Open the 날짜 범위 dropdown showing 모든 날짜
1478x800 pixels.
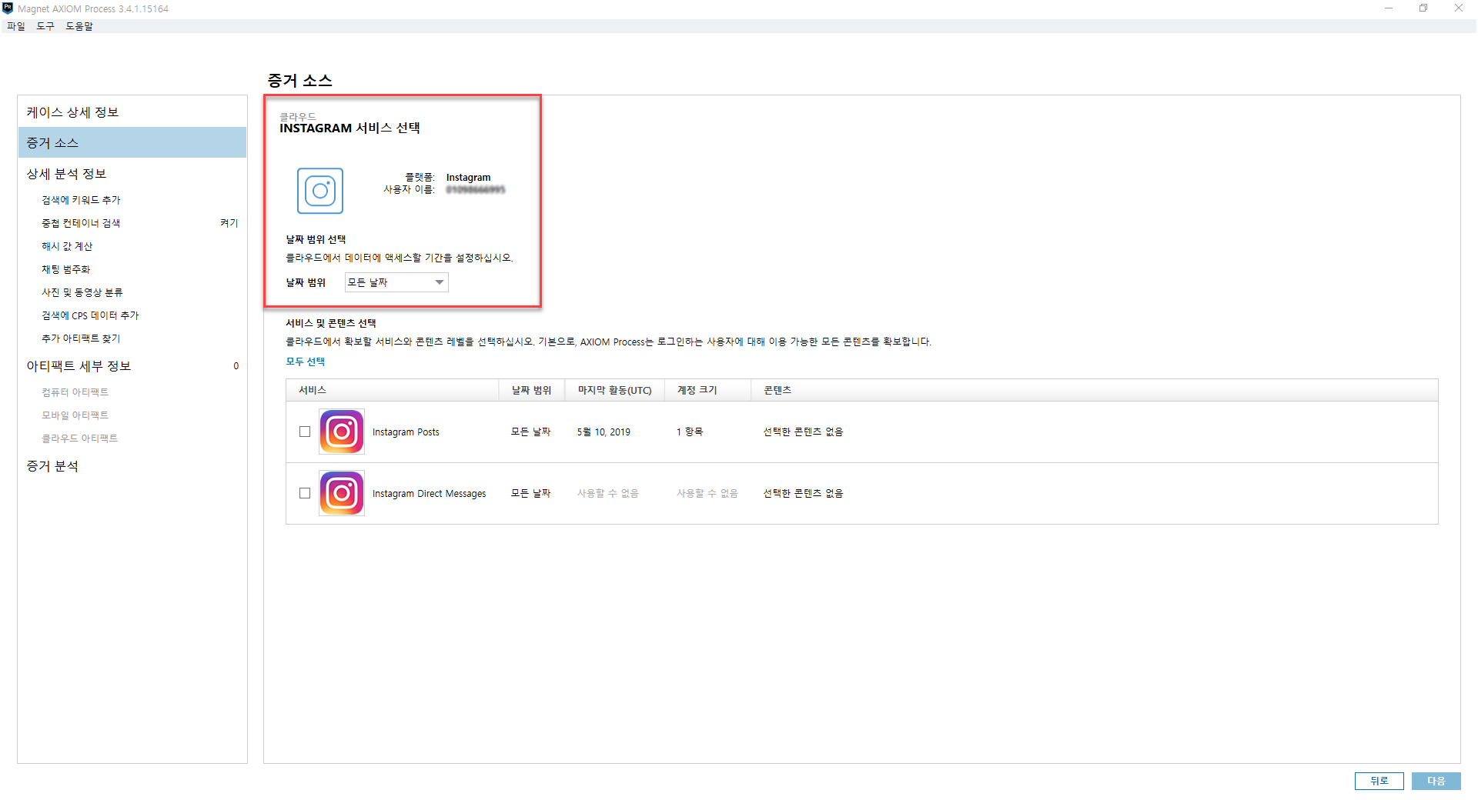pos(396,282)
